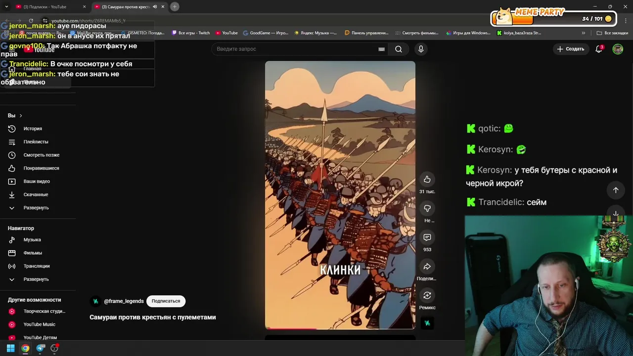Screen dimensions: 633x356
Task: Open the @frame_legends channel link
Action: (x=124, y=301)
